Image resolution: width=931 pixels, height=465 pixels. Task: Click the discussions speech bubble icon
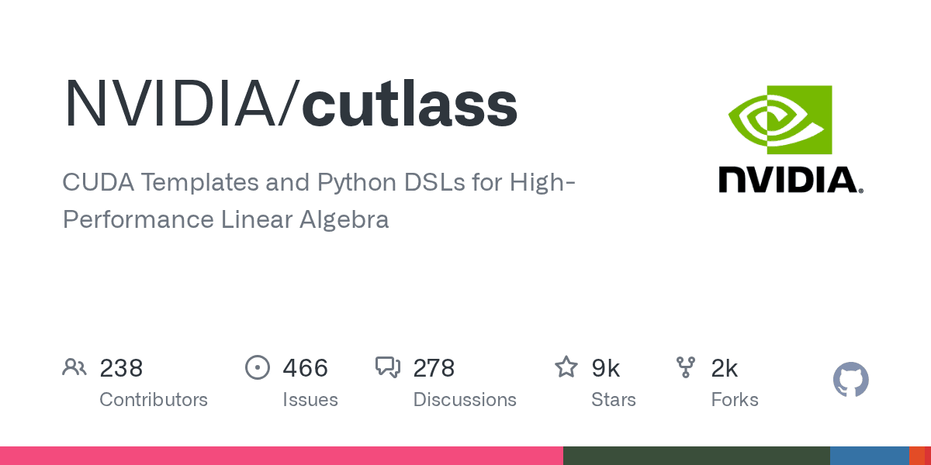point(387,367)
